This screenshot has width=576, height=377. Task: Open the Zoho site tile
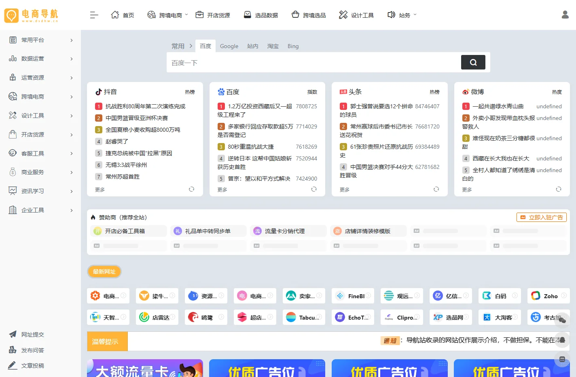[x=548, y=296]
